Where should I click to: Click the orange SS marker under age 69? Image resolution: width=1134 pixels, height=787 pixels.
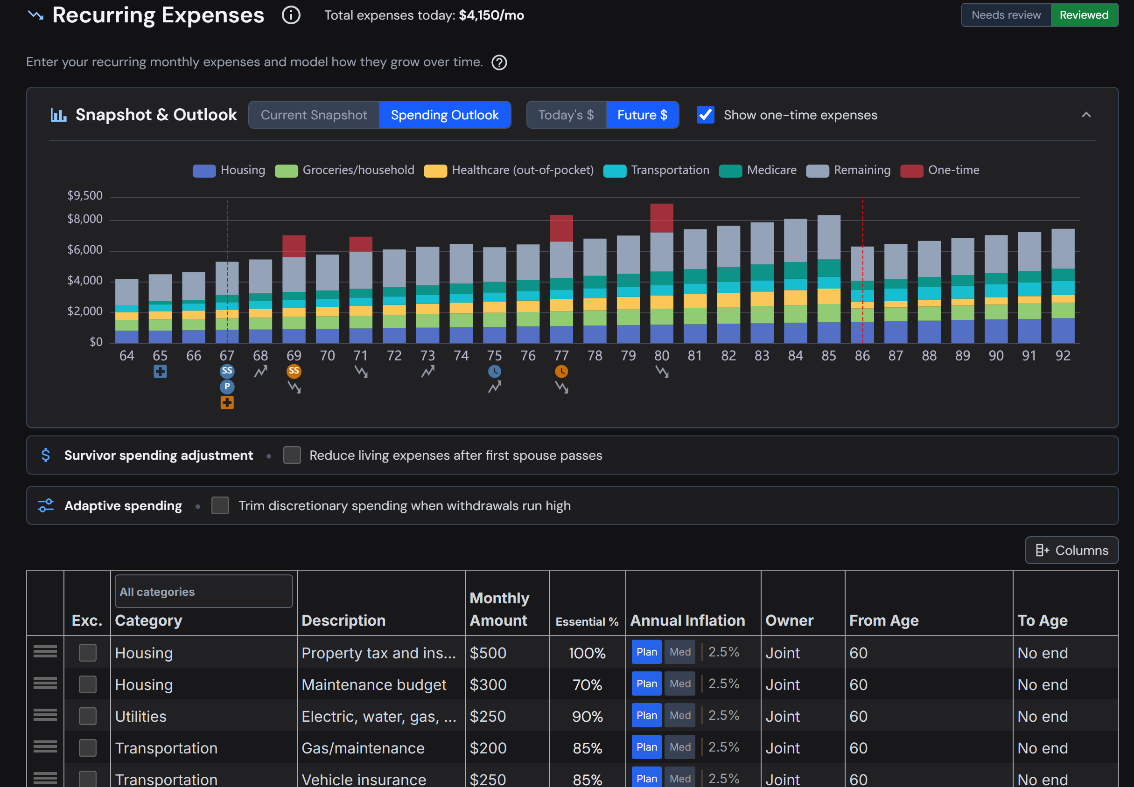[294, 371]
